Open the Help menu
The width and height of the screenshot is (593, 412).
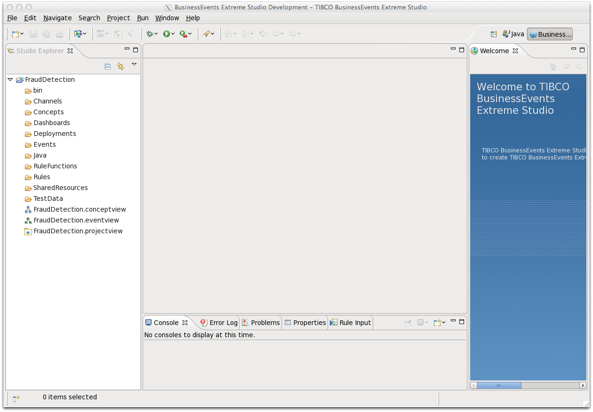click(x=193, y=18)
